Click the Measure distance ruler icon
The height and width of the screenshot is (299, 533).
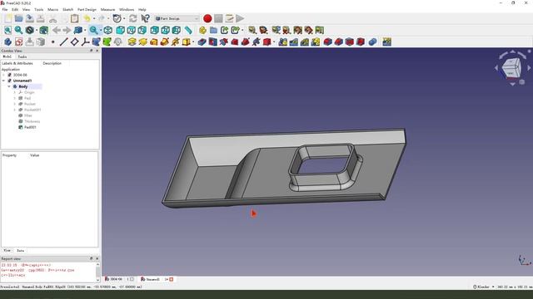pyautogui.click(x=188, y=30)
